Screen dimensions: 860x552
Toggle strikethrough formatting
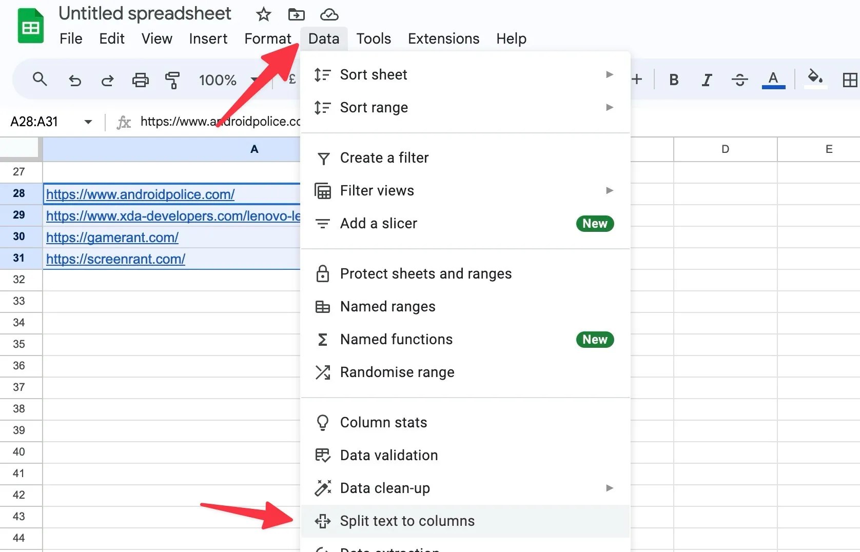point(739,80)
